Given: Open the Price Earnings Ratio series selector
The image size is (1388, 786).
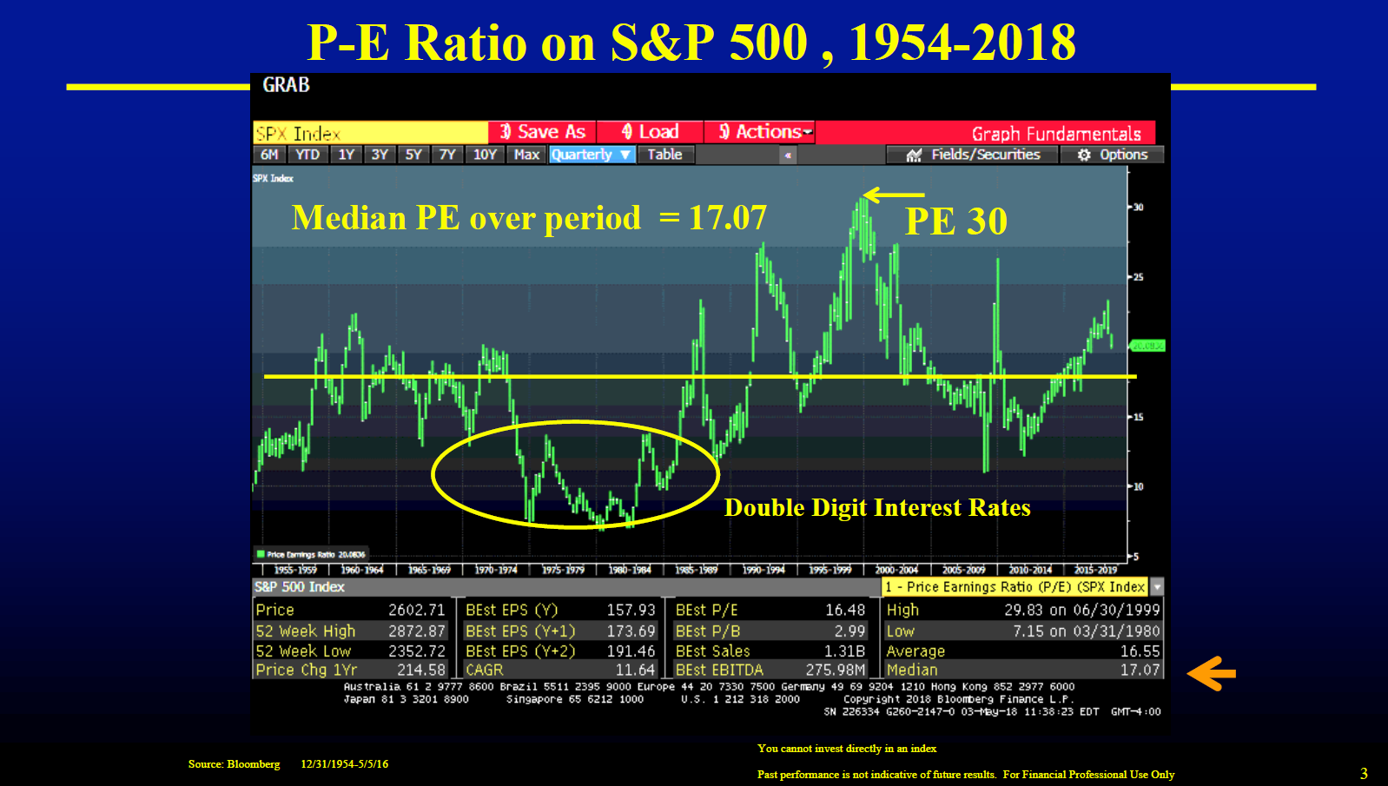Looking at the screenshot, I should point(1015,587).
